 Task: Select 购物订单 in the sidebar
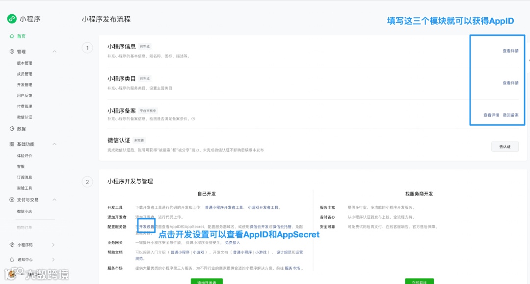pos(25,227)
